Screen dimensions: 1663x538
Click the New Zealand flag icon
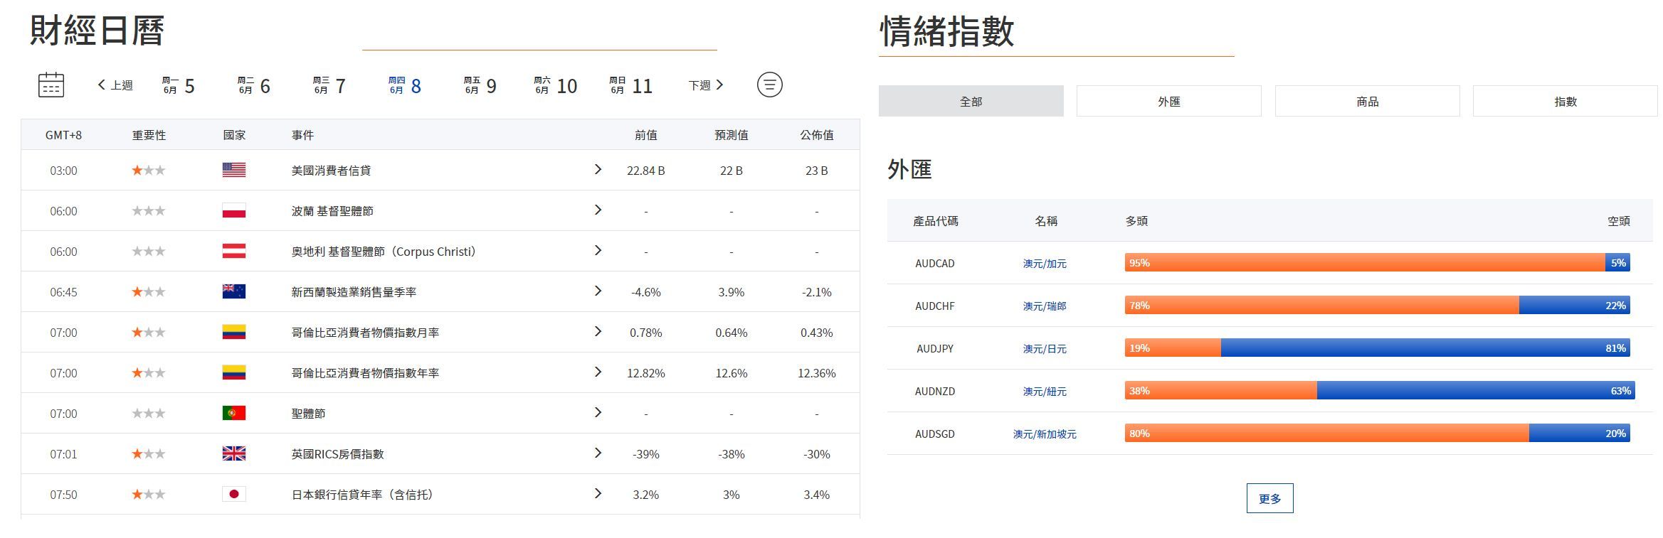(233, 291)
